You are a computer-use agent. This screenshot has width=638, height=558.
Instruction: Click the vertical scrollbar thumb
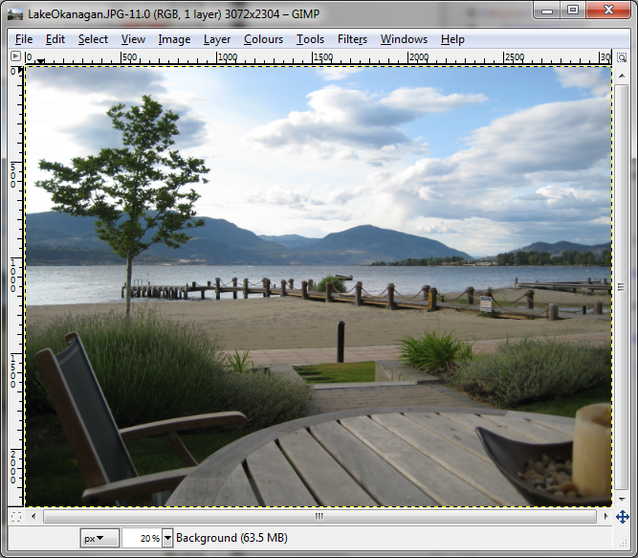(622, 287)
